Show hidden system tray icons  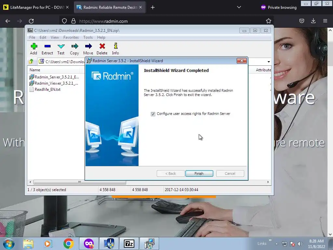coord(276,244)
